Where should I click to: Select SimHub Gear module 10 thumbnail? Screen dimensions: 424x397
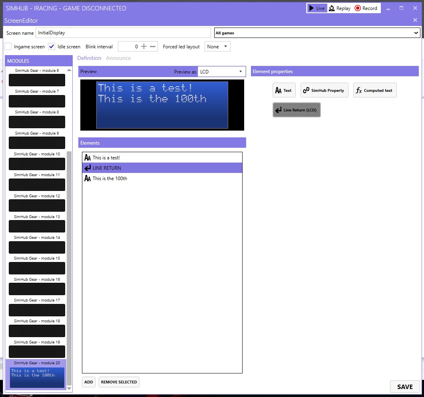(37, 164)
